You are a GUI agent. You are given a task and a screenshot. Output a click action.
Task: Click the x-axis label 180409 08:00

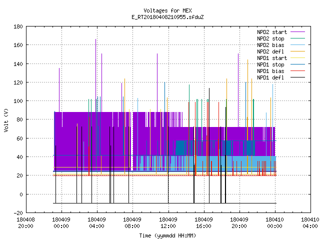[132, 223]
